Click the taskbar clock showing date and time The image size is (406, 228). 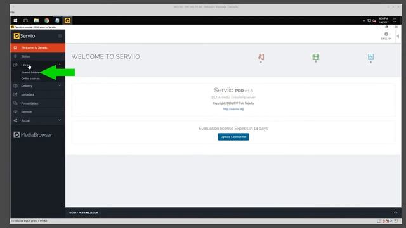click(383, 20)
